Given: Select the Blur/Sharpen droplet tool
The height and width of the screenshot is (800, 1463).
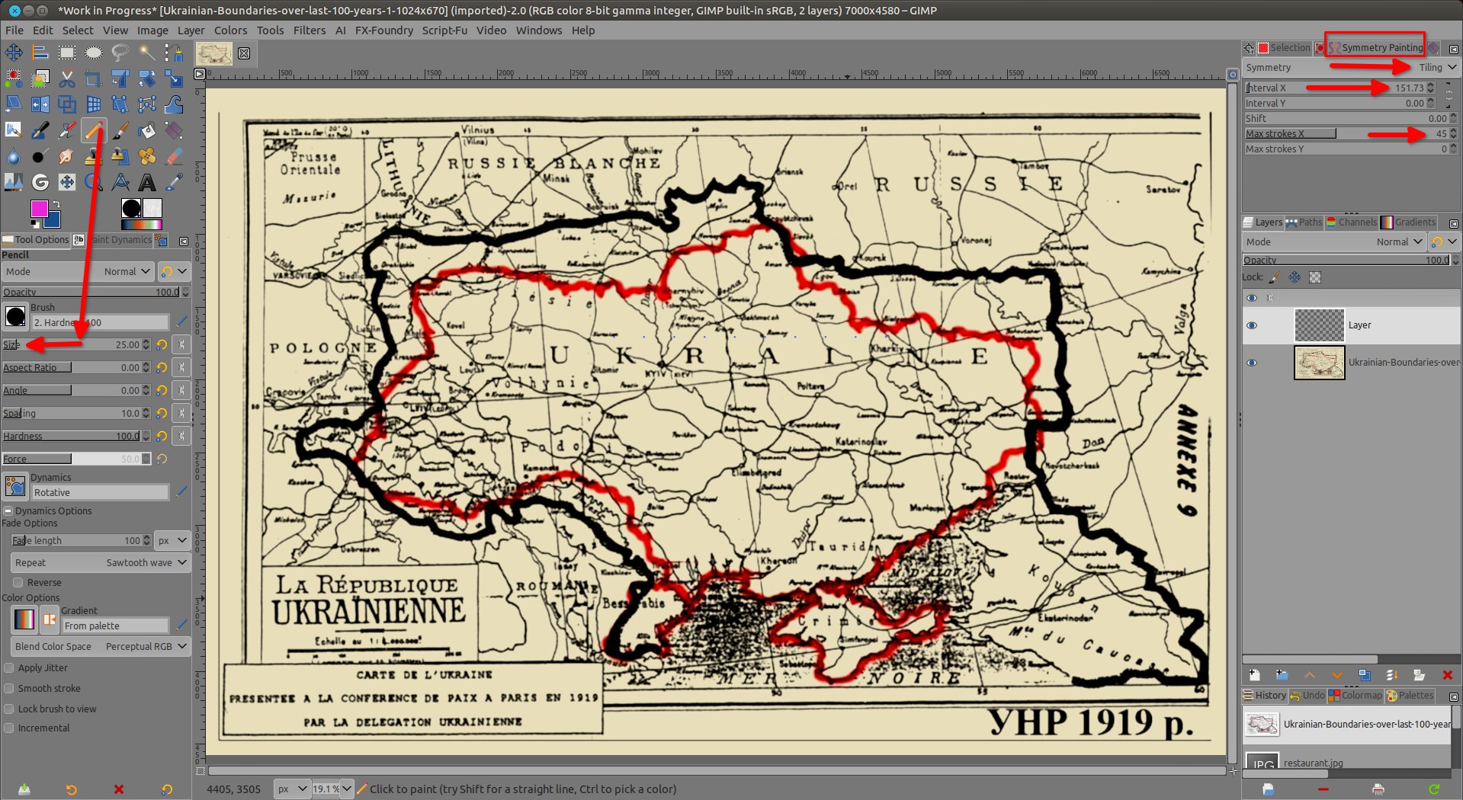Looking at the screenshot, I should pyautogui.click(x=14, y=156).
